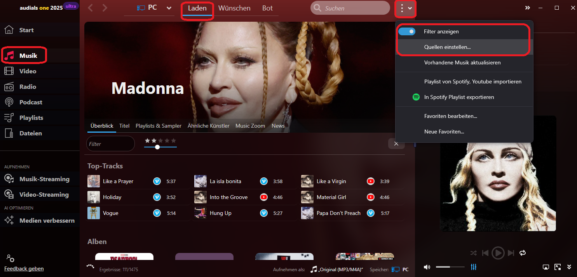Image resolution: width=577 pixels, height=277 pixels.
Task: Play the current track
Action: point(498,253)
